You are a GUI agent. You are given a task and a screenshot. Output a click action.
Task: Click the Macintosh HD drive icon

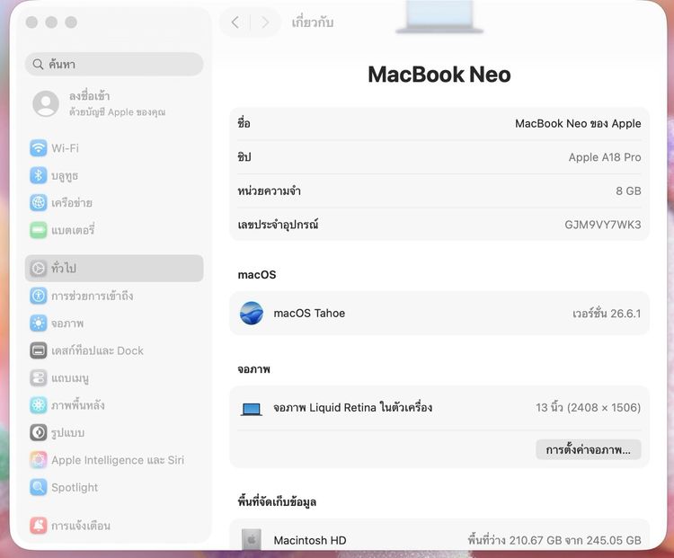coord(252,539)
